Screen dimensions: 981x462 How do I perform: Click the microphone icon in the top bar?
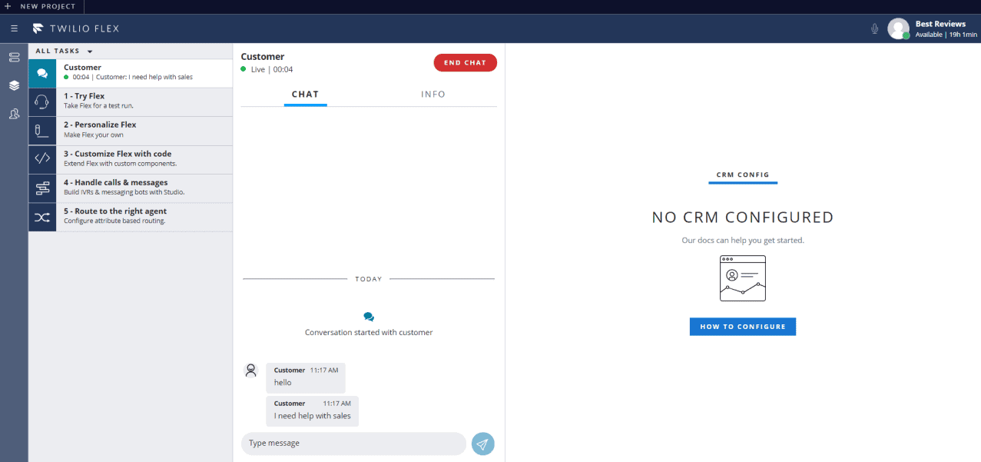click(x=874, y=28)
